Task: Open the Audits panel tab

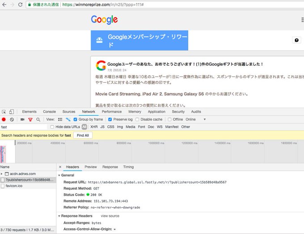Action: [196, 112]
